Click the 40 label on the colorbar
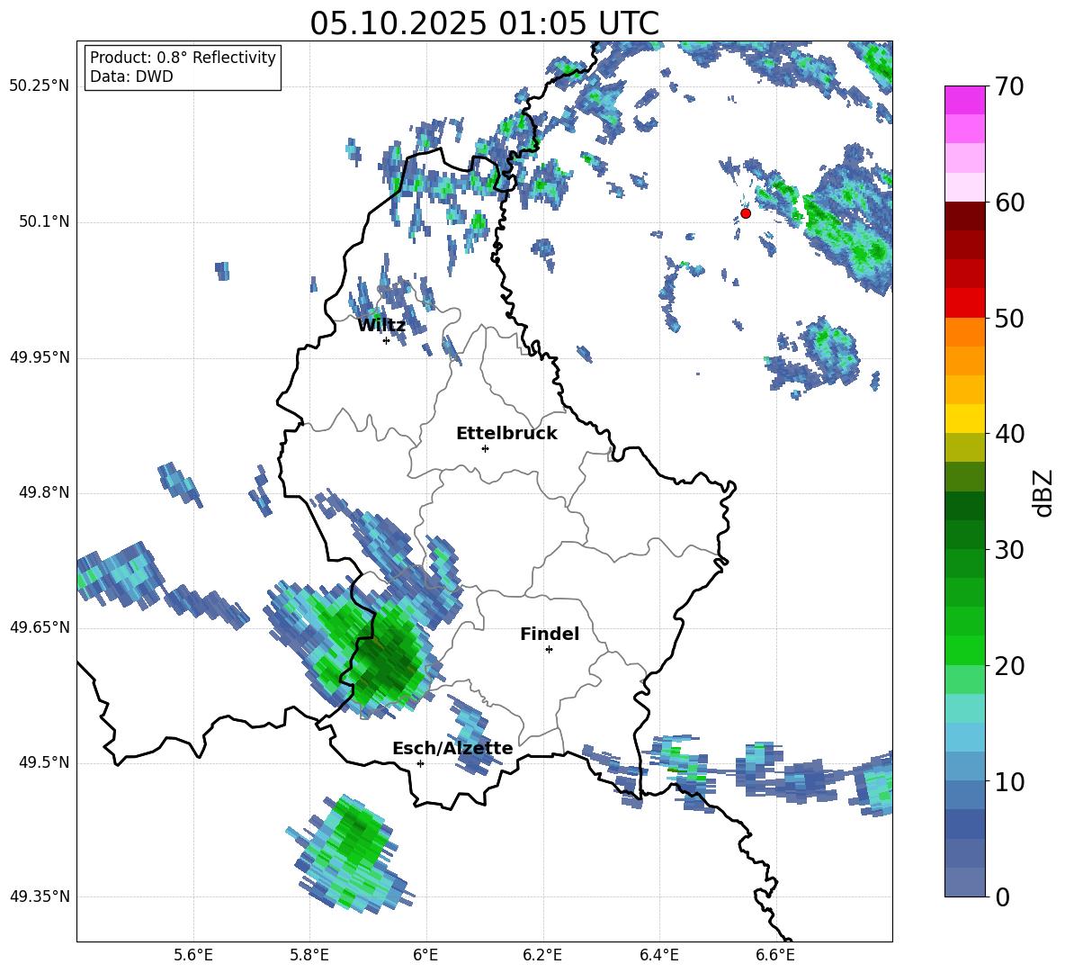The height and width of the screenshot is (973, 1065). pos(1009,434)
